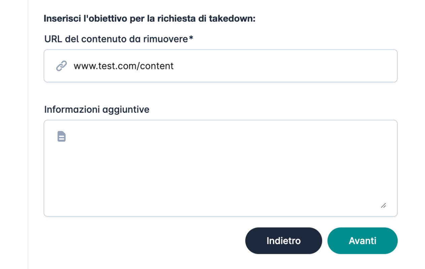Proceed with the Avanti button
This screenshot has width=425, height=269.
362,241
